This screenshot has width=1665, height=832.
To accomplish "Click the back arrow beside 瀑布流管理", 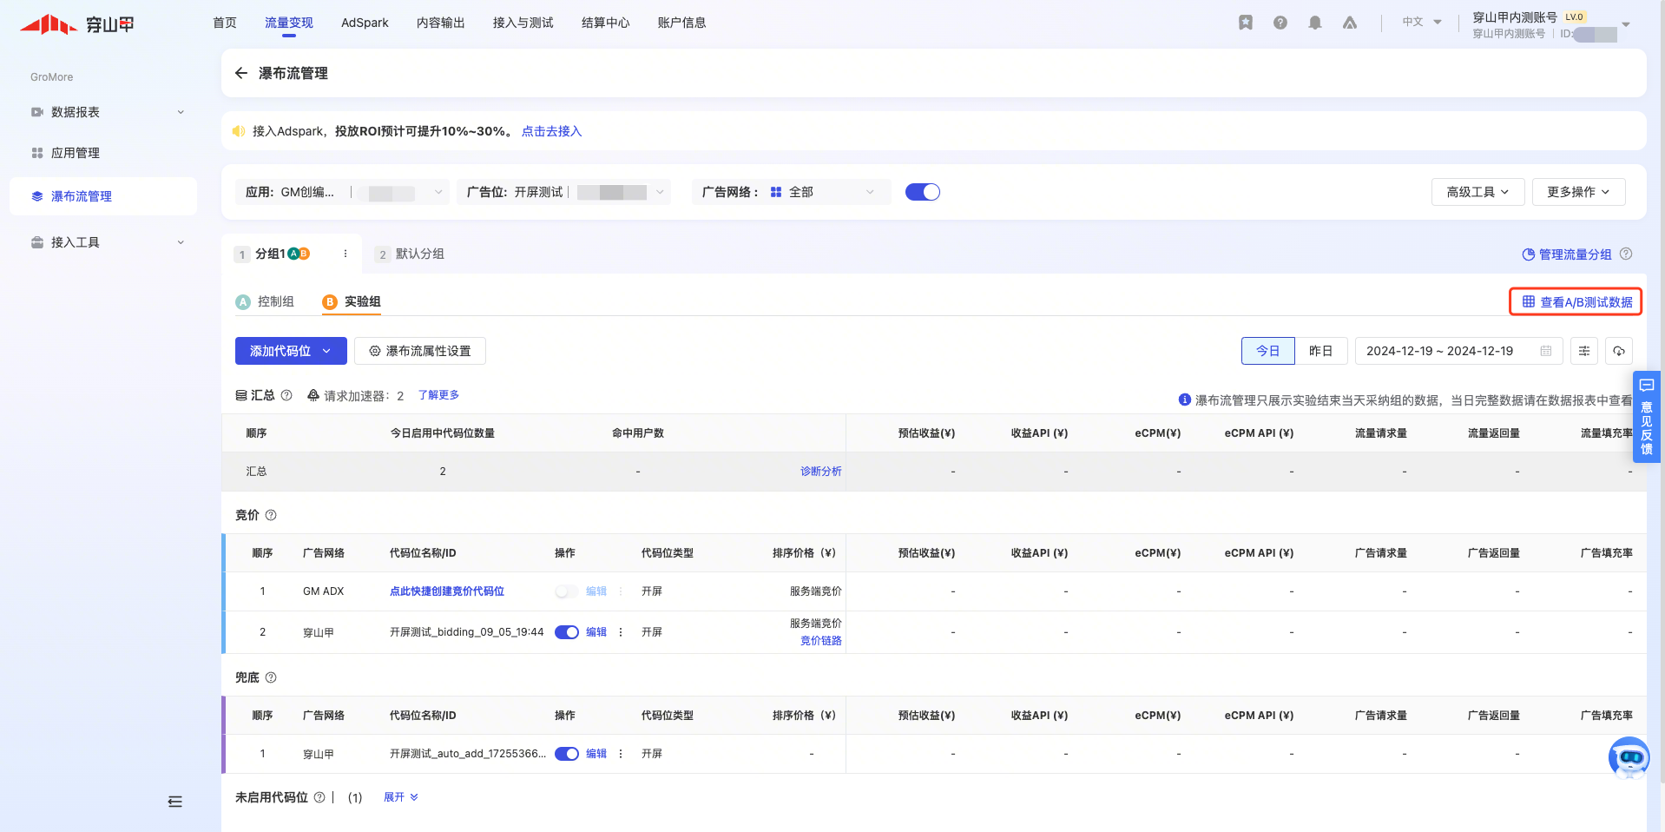I will [241, 73].
